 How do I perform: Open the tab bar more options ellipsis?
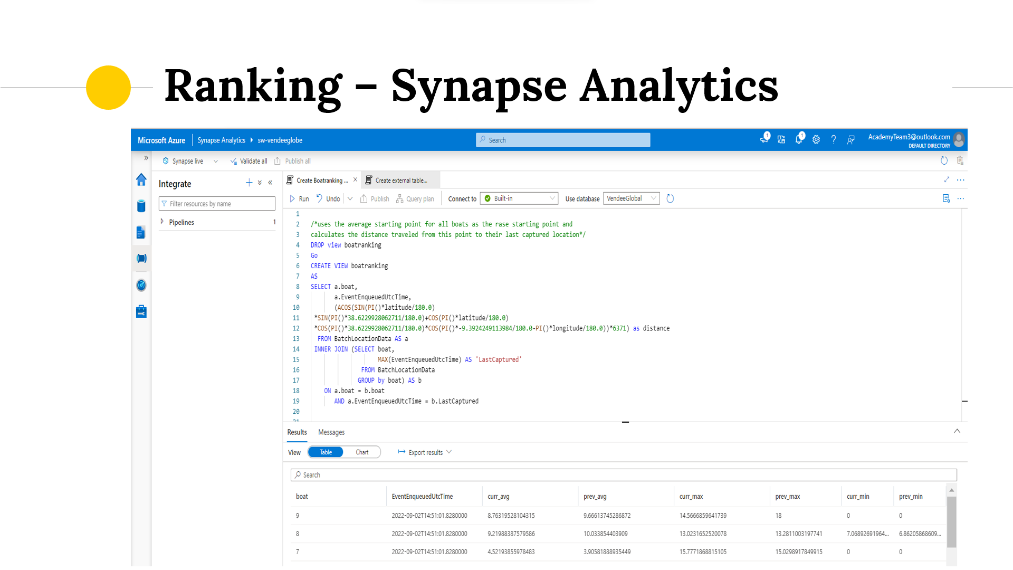pyautogui.click(x=961, y=180)
